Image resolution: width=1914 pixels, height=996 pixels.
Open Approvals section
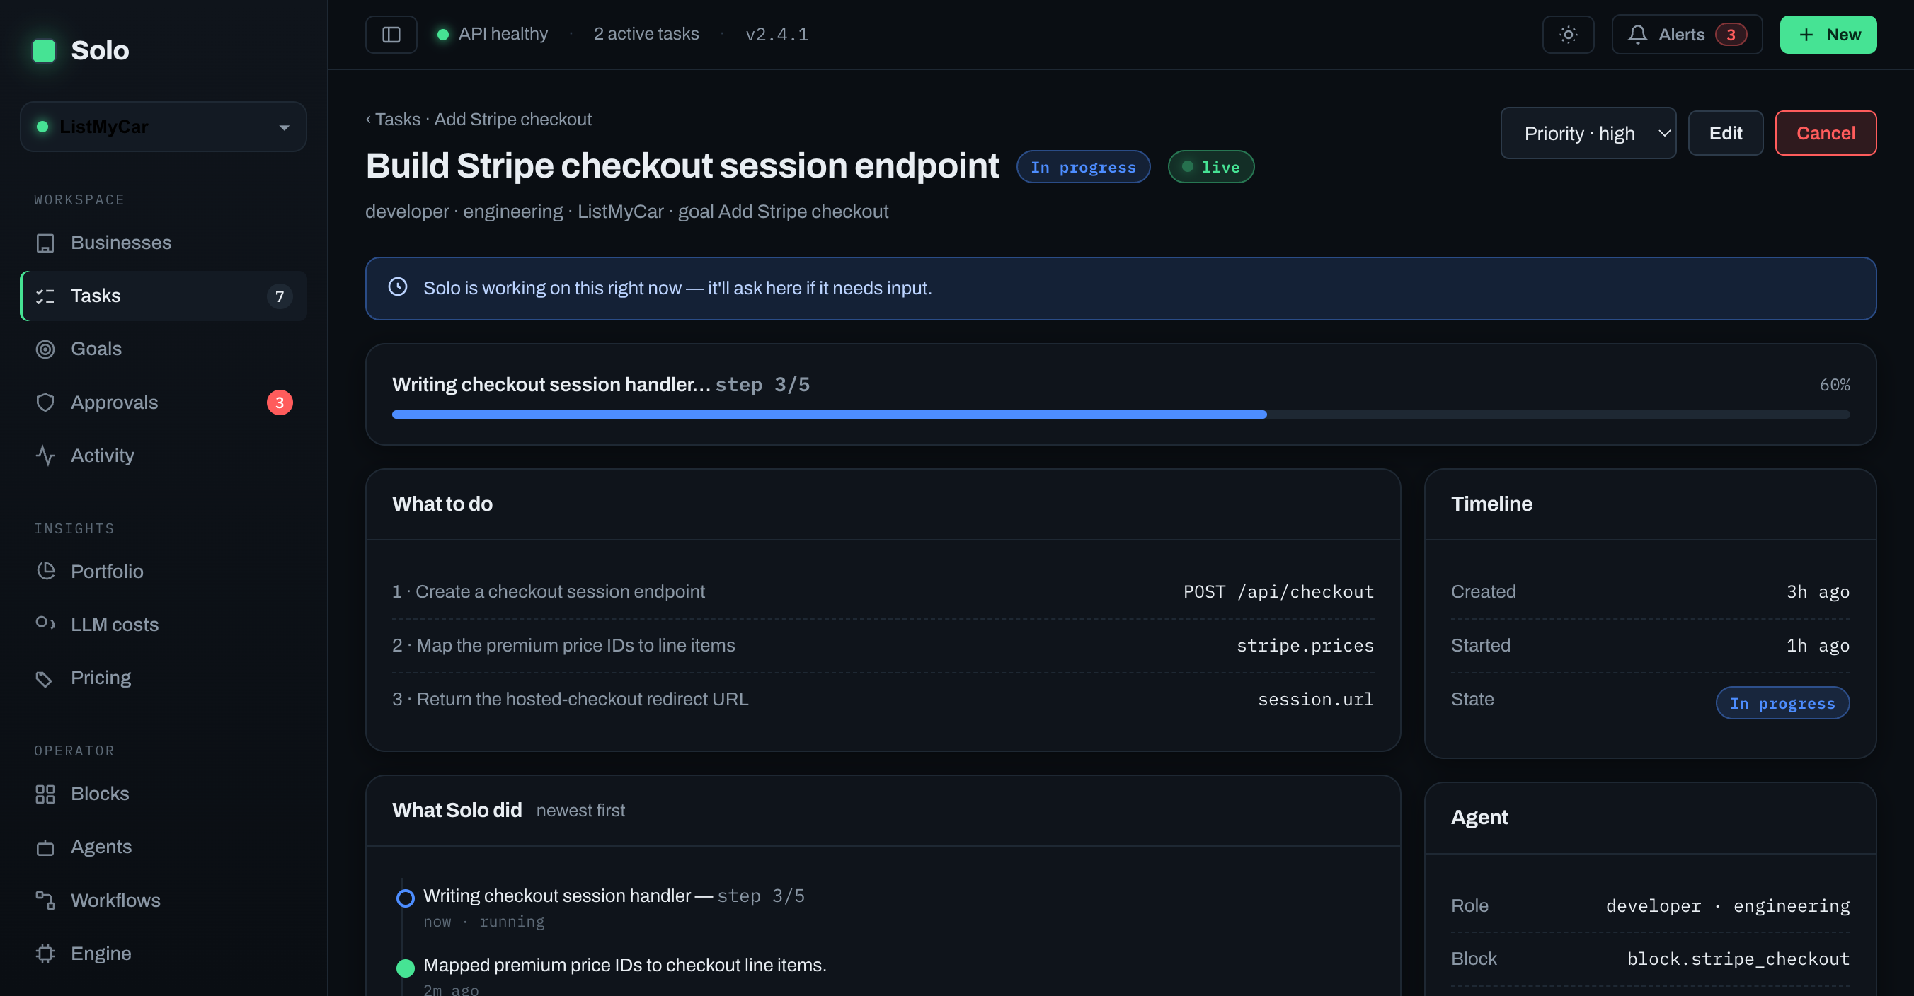[163, 403]
